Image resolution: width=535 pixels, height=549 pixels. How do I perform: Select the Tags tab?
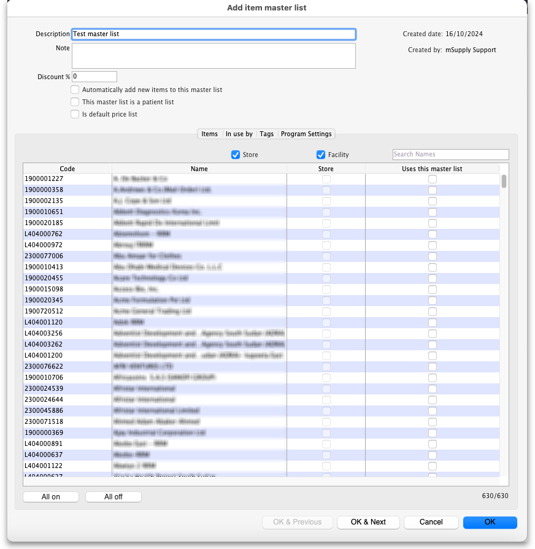(x=266, y=134)
